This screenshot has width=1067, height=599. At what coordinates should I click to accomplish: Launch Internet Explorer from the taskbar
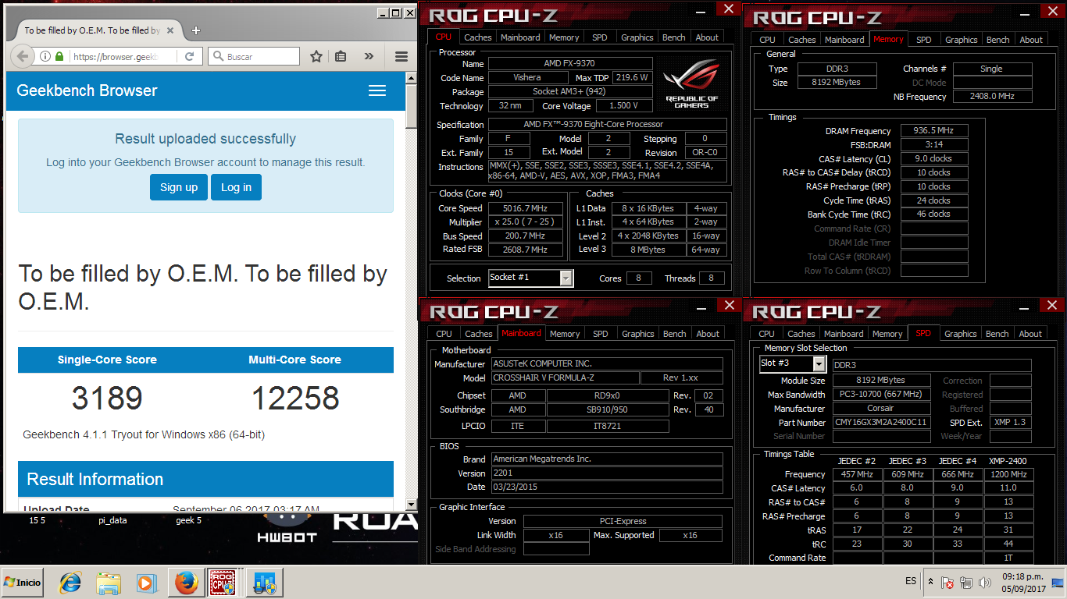coord(71,583)
